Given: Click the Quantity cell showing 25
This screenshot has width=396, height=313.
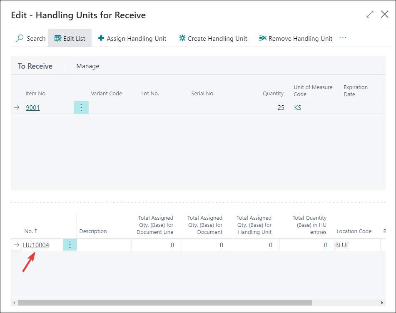Looking at the screenshot, I should click(281, 108).
